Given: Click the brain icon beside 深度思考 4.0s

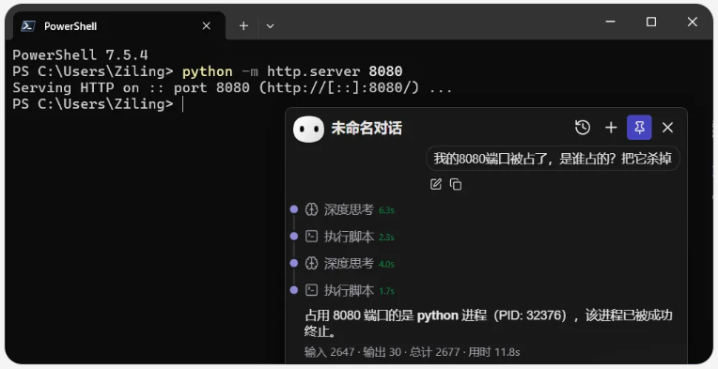Looking at the screenshot, I should [x=311, y=264].
